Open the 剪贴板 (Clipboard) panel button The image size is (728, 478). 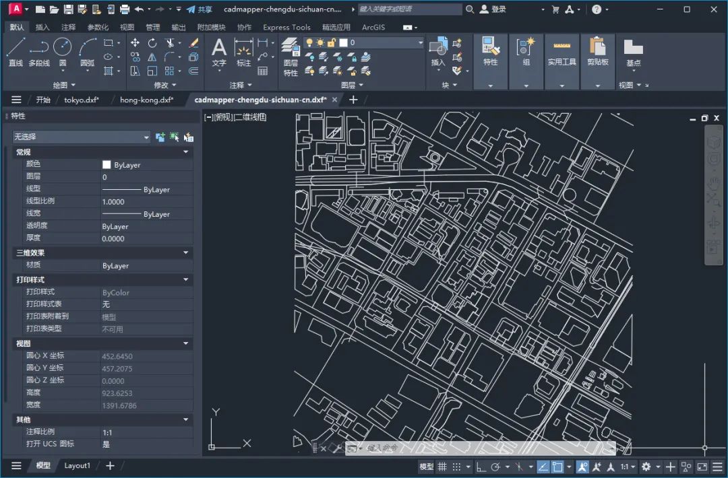click(x=597, y=52)
